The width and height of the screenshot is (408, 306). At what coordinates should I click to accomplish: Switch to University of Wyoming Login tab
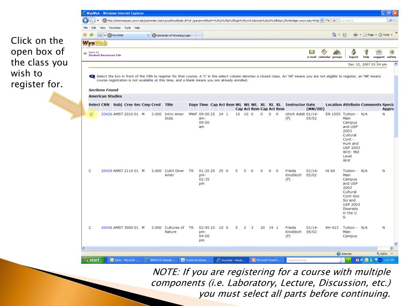point(173,35)
